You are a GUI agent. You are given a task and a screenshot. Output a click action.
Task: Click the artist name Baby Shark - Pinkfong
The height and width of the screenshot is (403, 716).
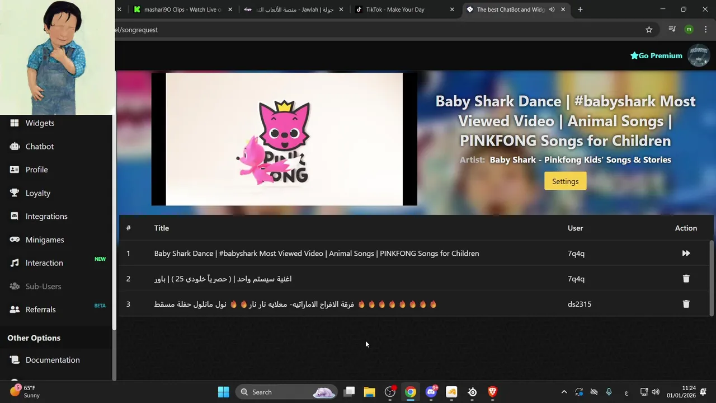(x=580, y=160)
